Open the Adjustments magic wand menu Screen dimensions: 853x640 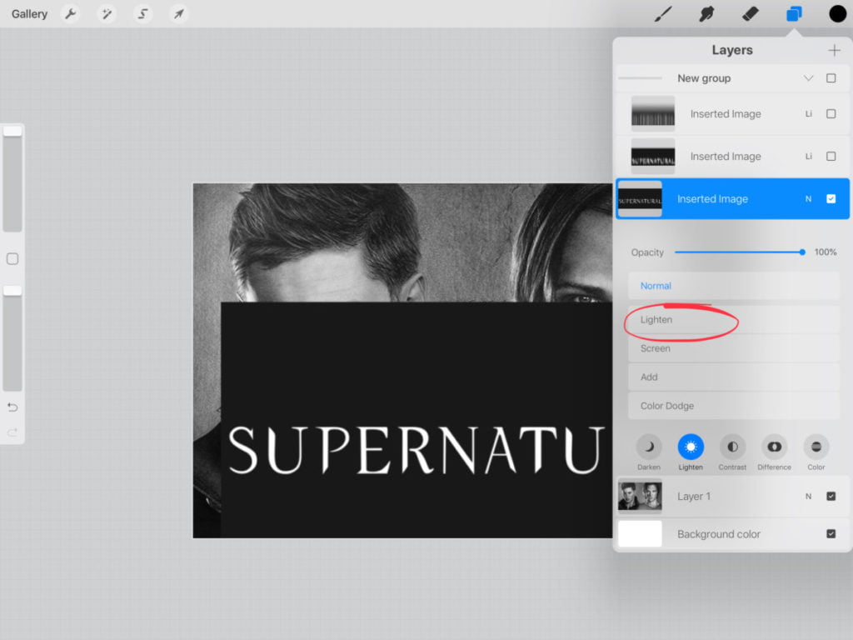point(107,14)
